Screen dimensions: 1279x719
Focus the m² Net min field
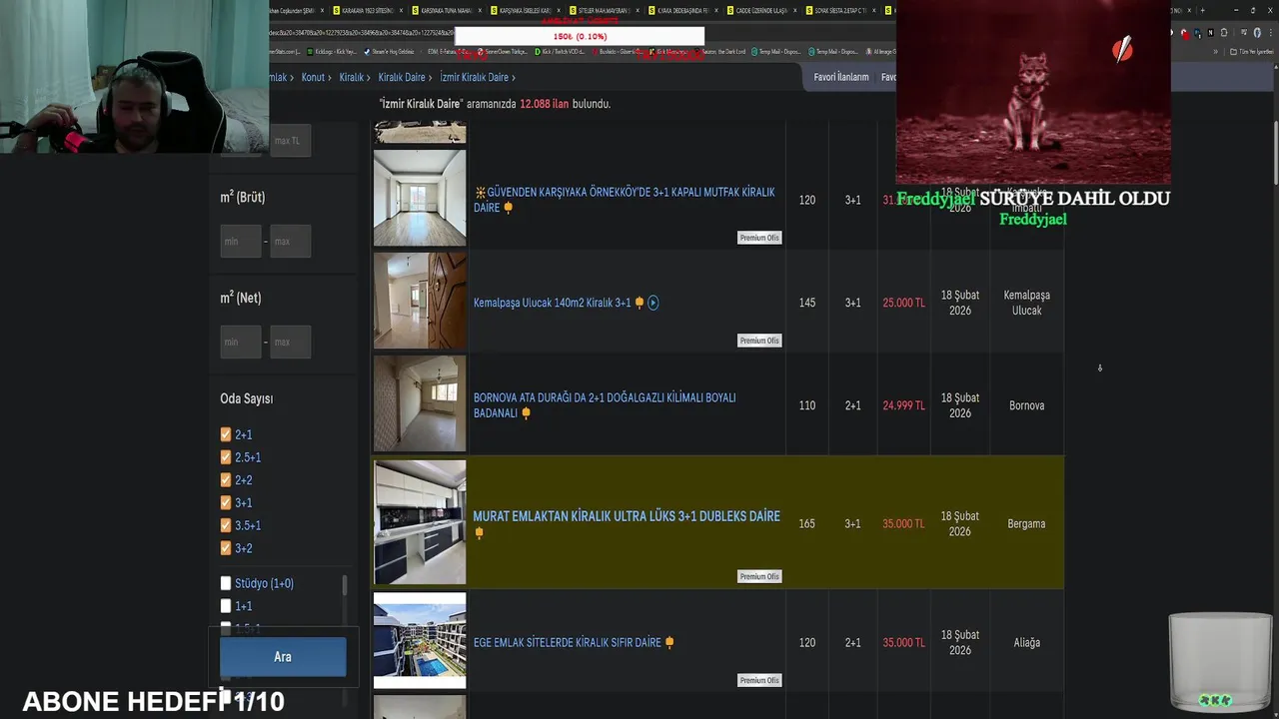[241, 342]
